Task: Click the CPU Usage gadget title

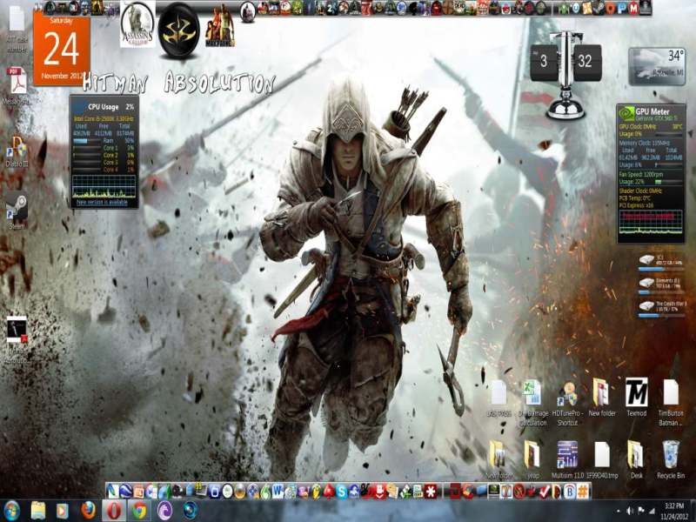Action: point(104,107)
